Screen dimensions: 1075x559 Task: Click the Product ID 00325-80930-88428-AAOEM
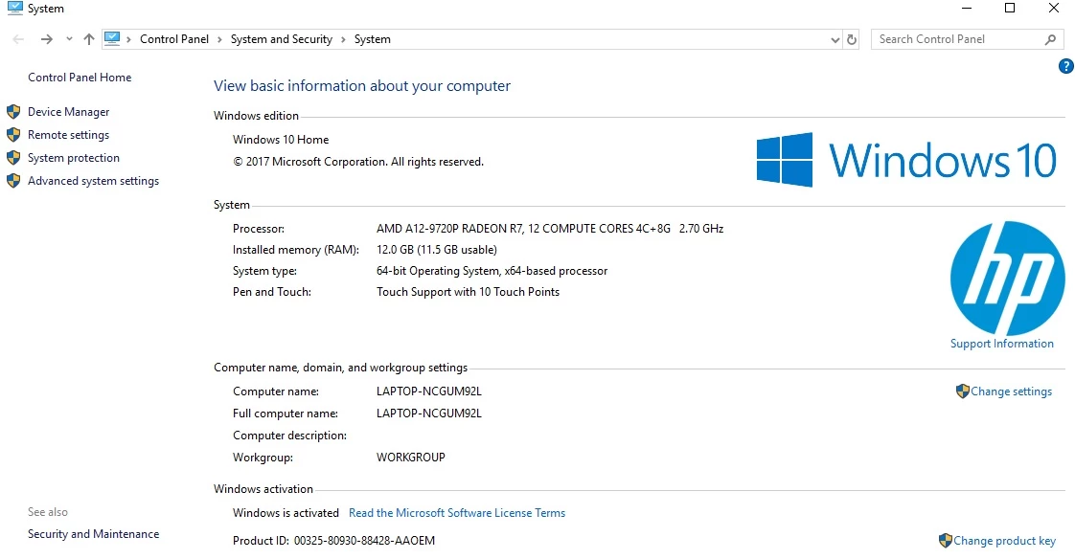333,541
